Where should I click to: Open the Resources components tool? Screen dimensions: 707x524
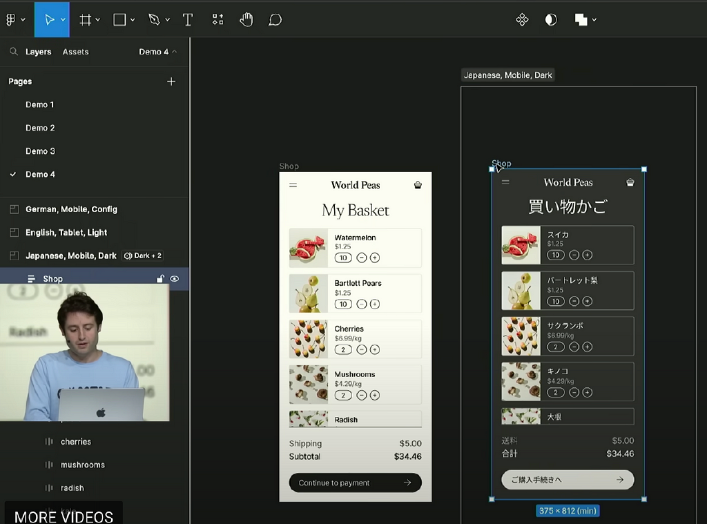coord(217,20)
